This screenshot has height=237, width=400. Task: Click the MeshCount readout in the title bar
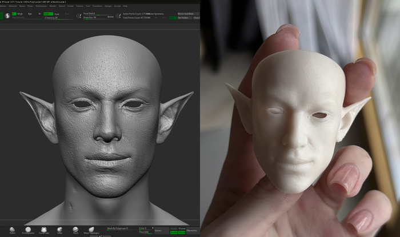tap(59, 2)
